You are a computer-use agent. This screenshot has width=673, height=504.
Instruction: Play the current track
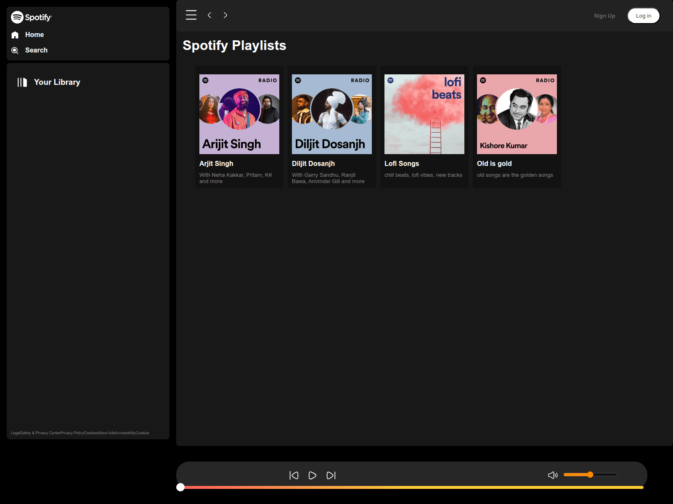pos(313,475)
